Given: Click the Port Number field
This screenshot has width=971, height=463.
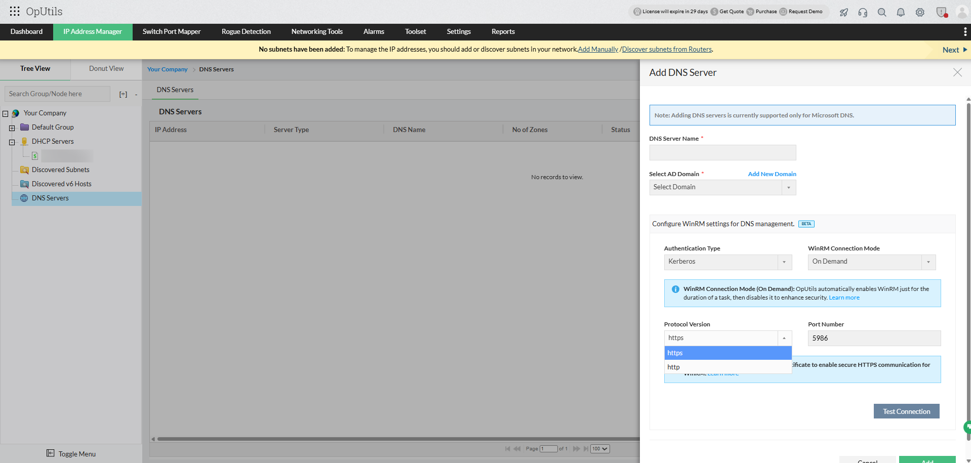Looking at the screenshot, I should [x=874, y=339].
